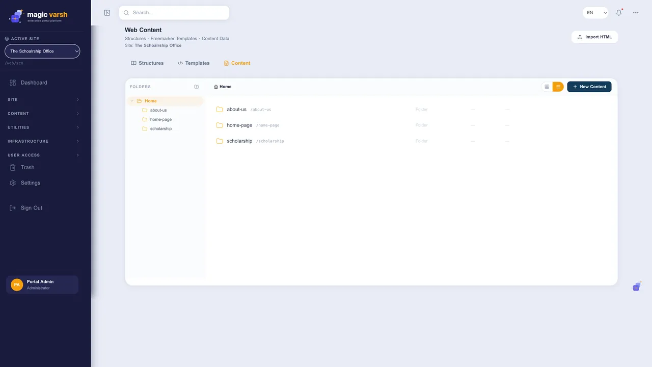Open the Portal Admin user card
The width and height of the screenshot is (652, 367).
pyautogui.click(x=42, y=285)
